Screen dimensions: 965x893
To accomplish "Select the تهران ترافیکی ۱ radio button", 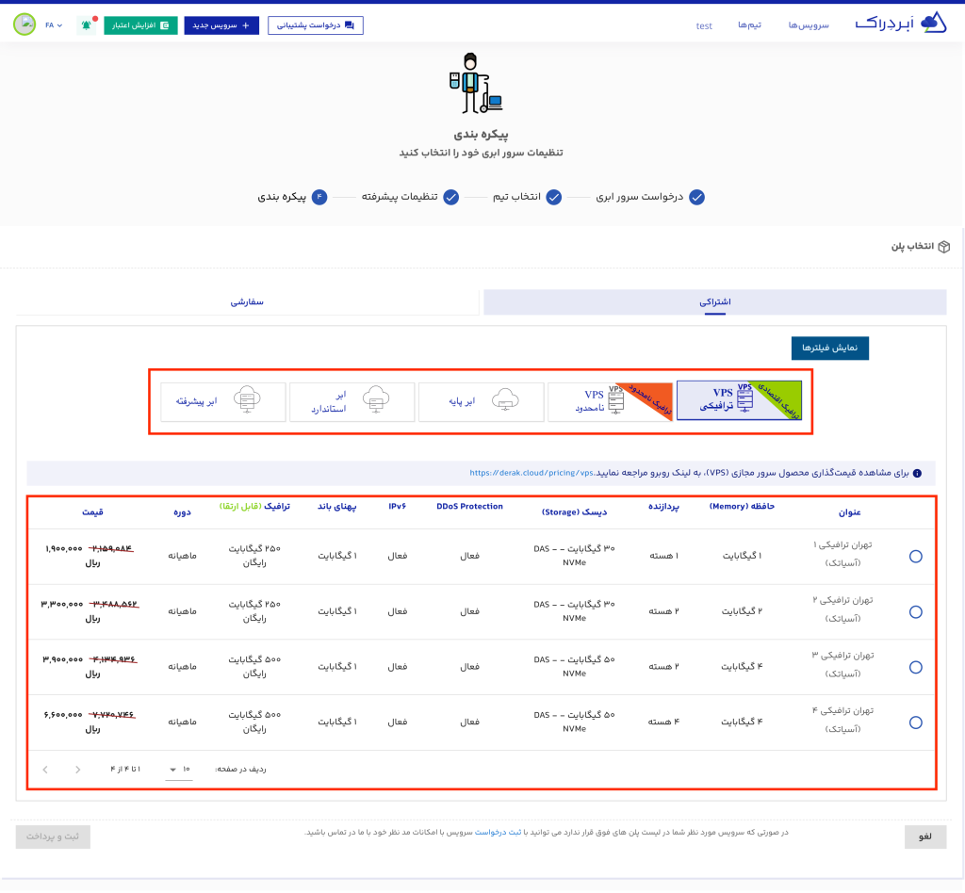I will [x=915, y=557].
